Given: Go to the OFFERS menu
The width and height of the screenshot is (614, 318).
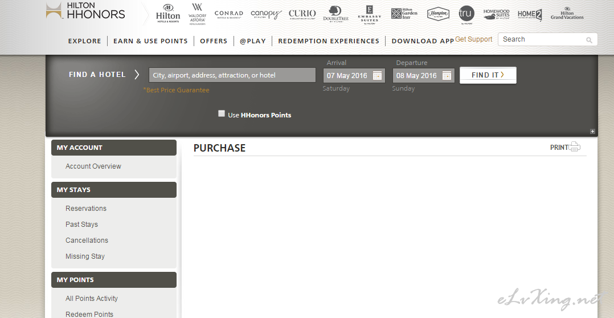Looking at the screenshot, I should 214,41.
